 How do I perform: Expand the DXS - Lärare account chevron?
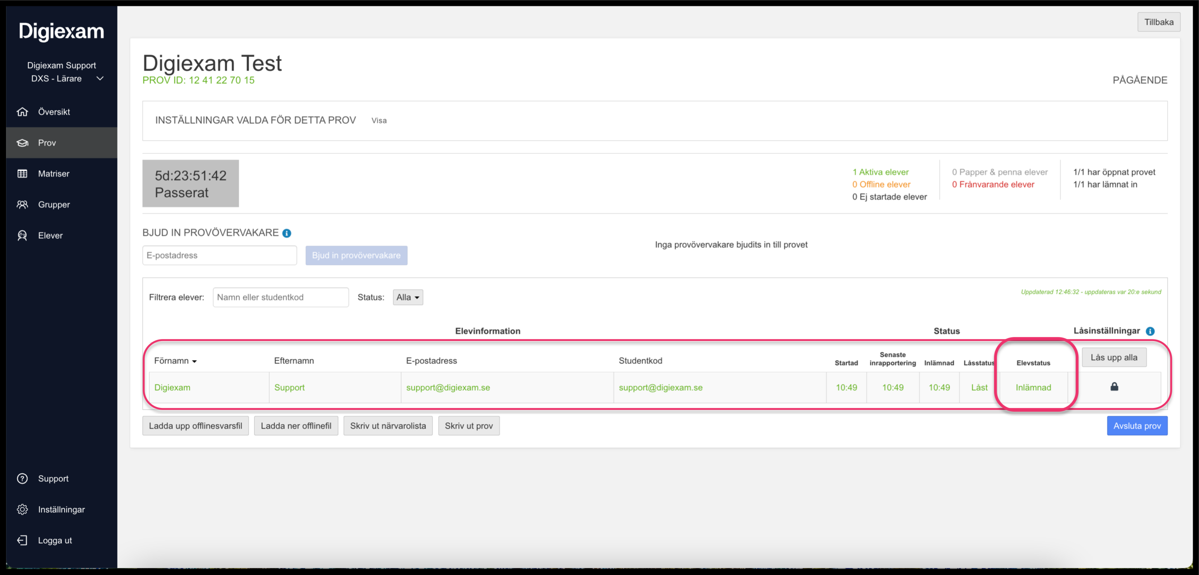[x=100, y=78]
